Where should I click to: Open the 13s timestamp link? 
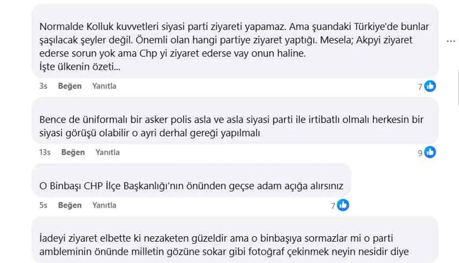[45, 152]
